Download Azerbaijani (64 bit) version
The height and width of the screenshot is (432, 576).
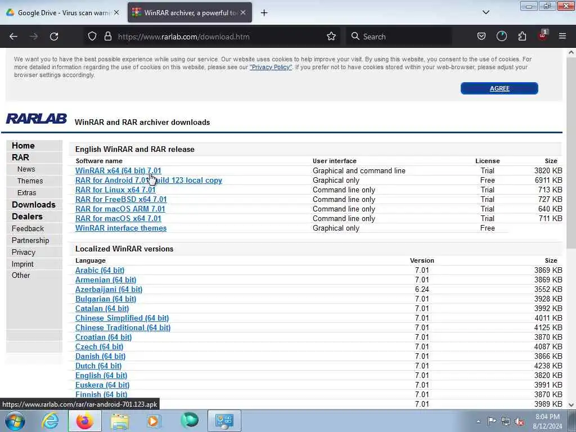coord(109,290)
